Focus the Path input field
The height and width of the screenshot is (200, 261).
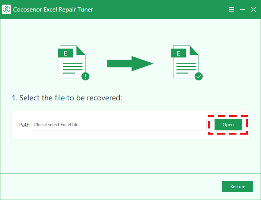pos(119,125)
